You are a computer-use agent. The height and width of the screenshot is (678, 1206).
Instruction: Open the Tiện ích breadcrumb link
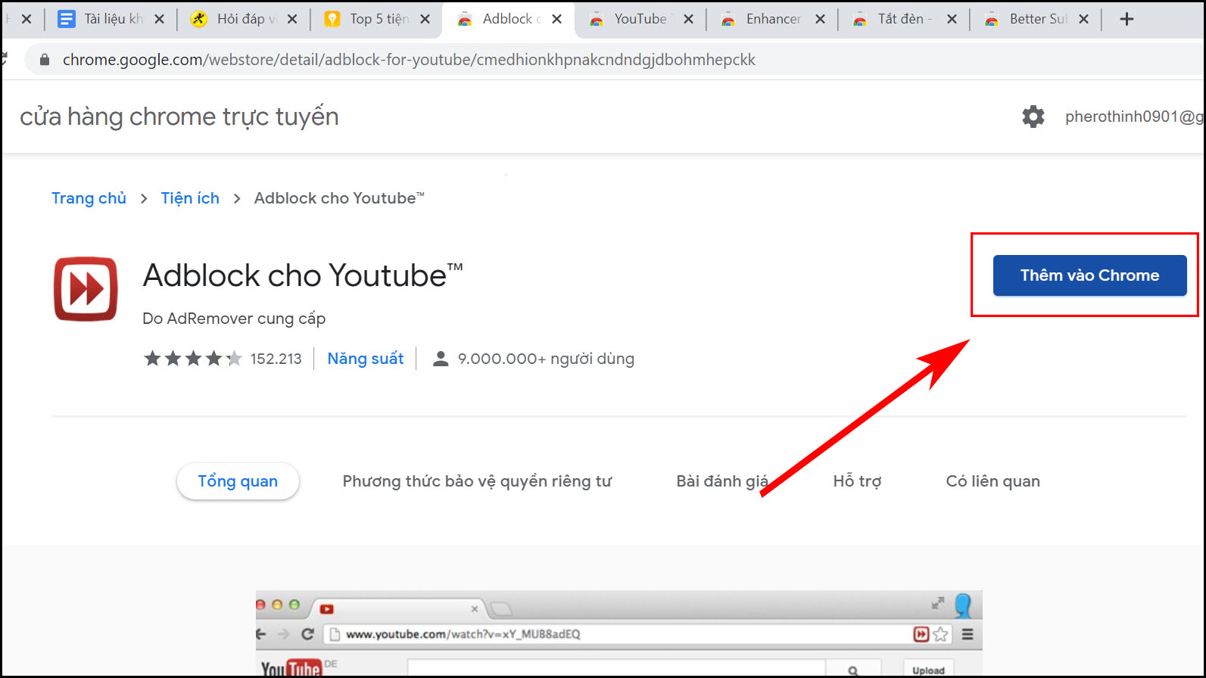(x=190, y=198)
